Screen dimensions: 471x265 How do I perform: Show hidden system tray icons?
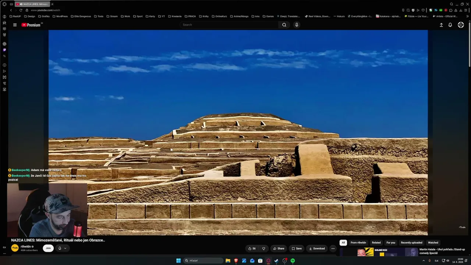424,261
